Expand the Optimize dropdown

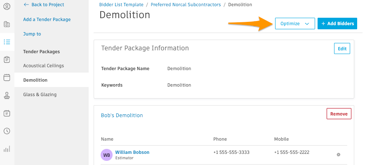(x=295, y=24)
